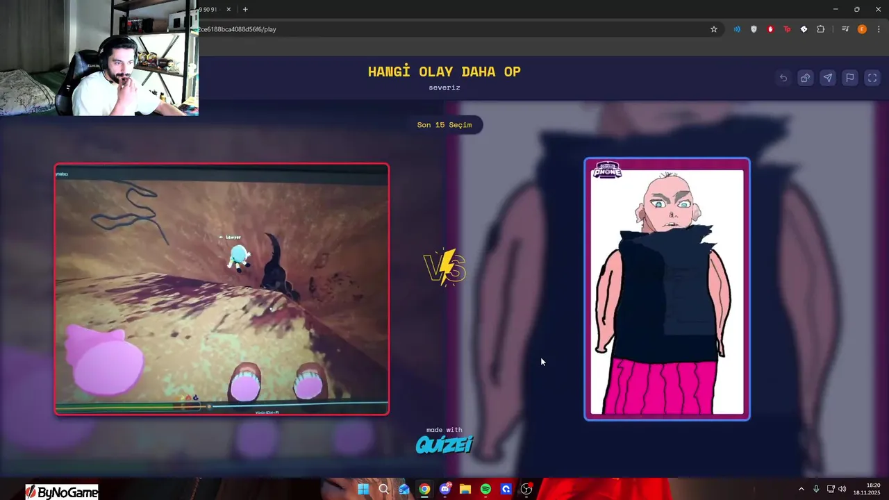Screen dimensions: 889x500
Task: Enter fullscreen mode on quiz page
Action: (872, 78)
